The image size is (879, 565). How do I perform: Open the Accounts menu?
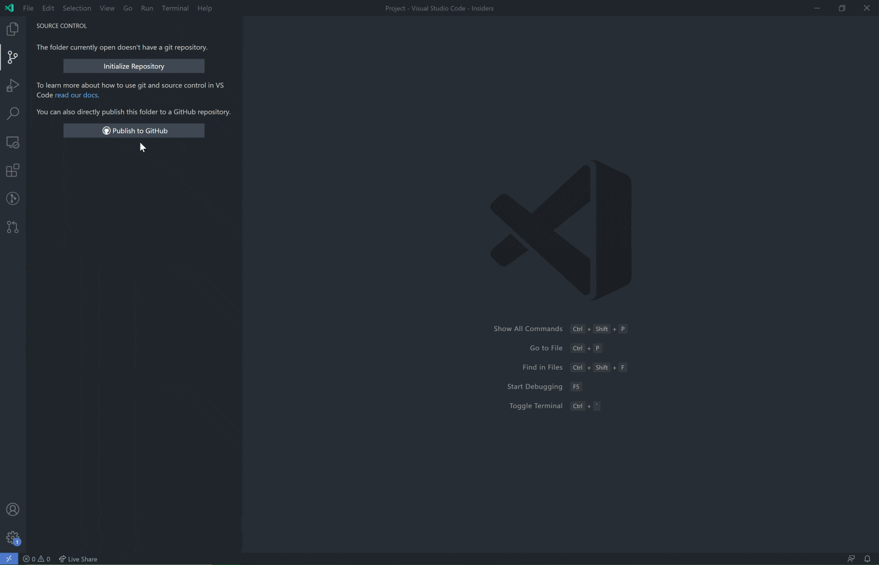point(12,509)
